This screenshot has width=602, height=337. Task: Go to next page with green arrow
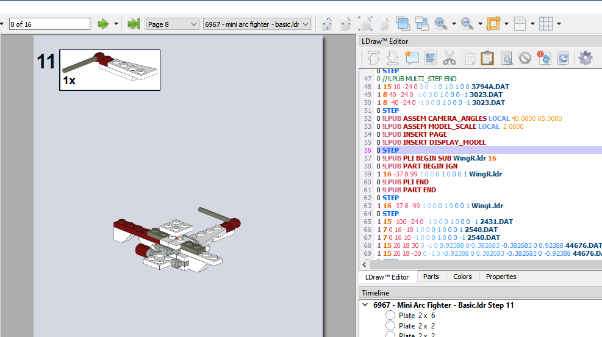[103, 24]
